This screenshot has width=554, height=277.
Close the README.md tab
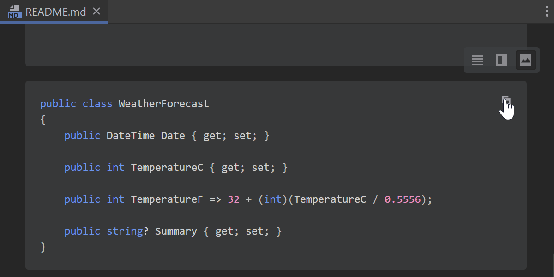[x=96, y=12]
